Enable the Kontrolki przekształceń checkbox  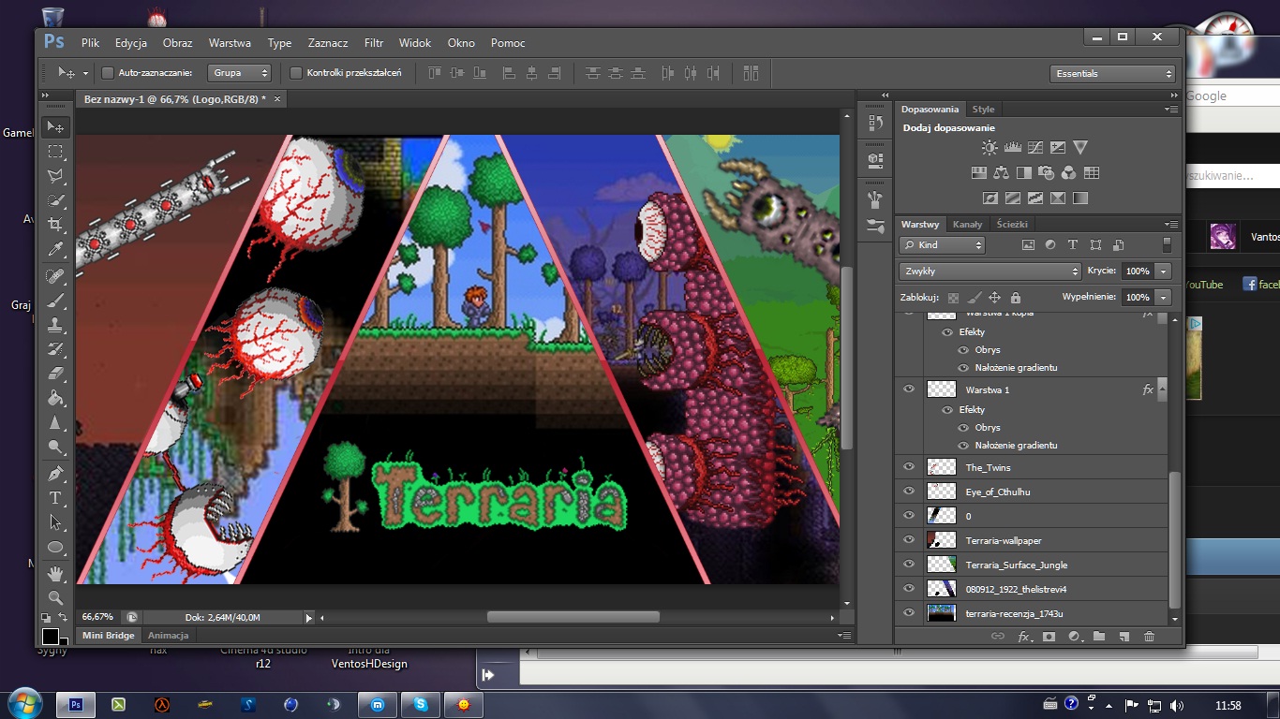pyautogui.click(x=296, y=73)
